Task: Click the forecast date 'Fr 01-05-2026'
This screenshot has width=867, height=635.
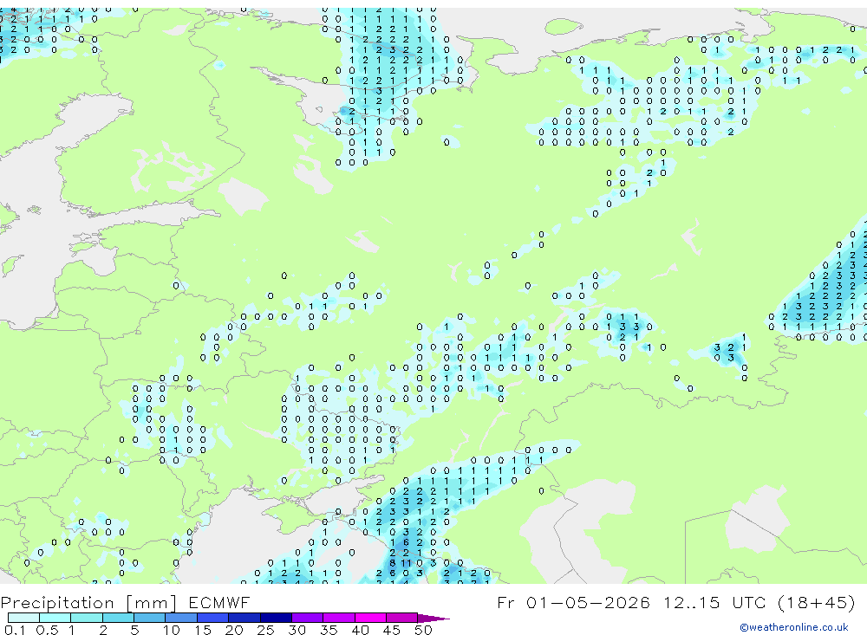Action: (x=573, y=602)
